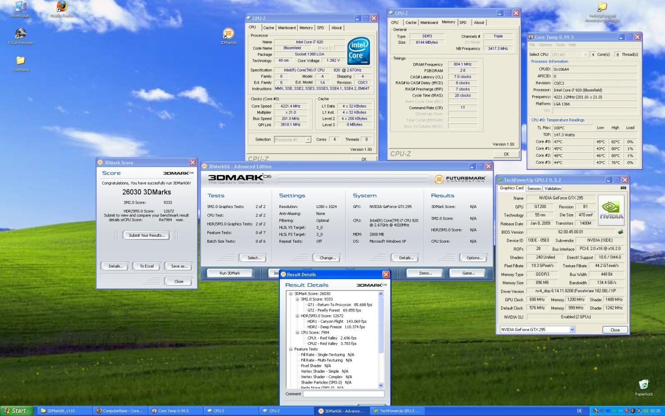
Task: Collapse the SM2.0 Score: 9333 node
Action: click(297, 299)
